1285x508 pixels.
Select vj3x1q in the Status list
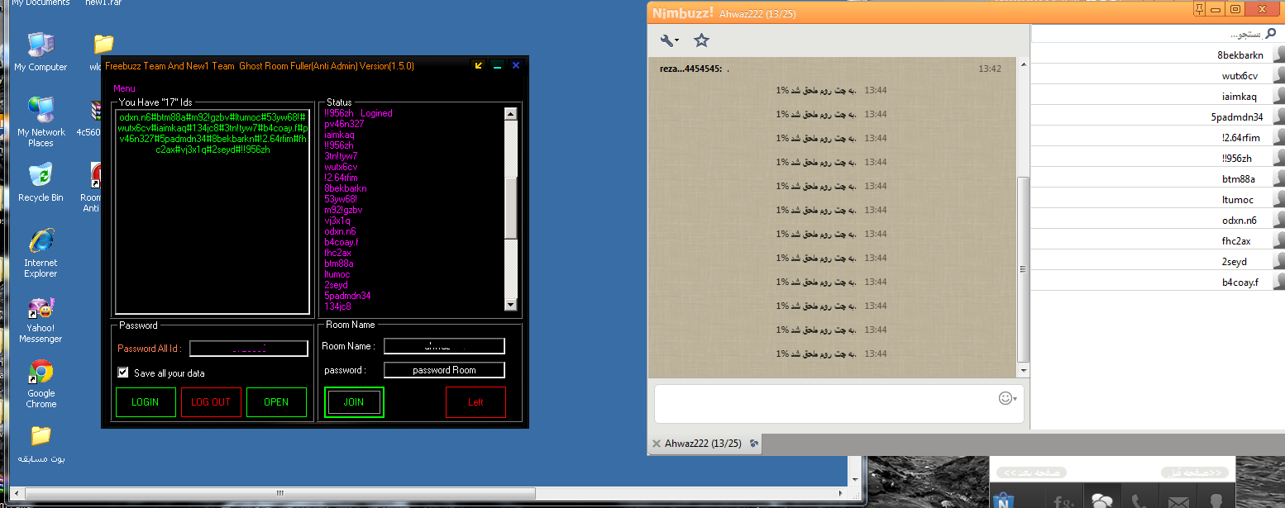tap(337, 221)
